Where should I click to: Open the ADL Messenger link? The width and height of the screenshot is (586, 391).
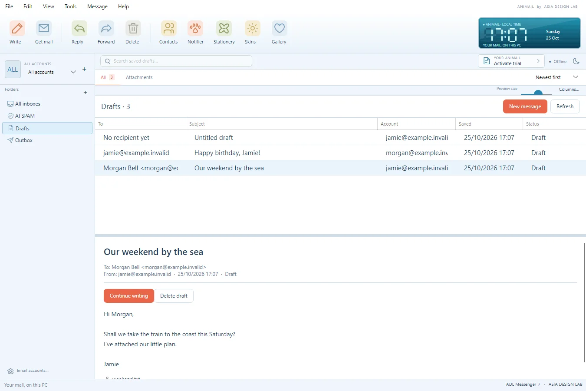tap(523, 384)
